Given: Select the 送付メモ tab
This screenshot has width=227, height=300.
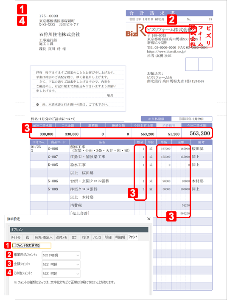Looking at the screenshot, I should coord(62,237).
